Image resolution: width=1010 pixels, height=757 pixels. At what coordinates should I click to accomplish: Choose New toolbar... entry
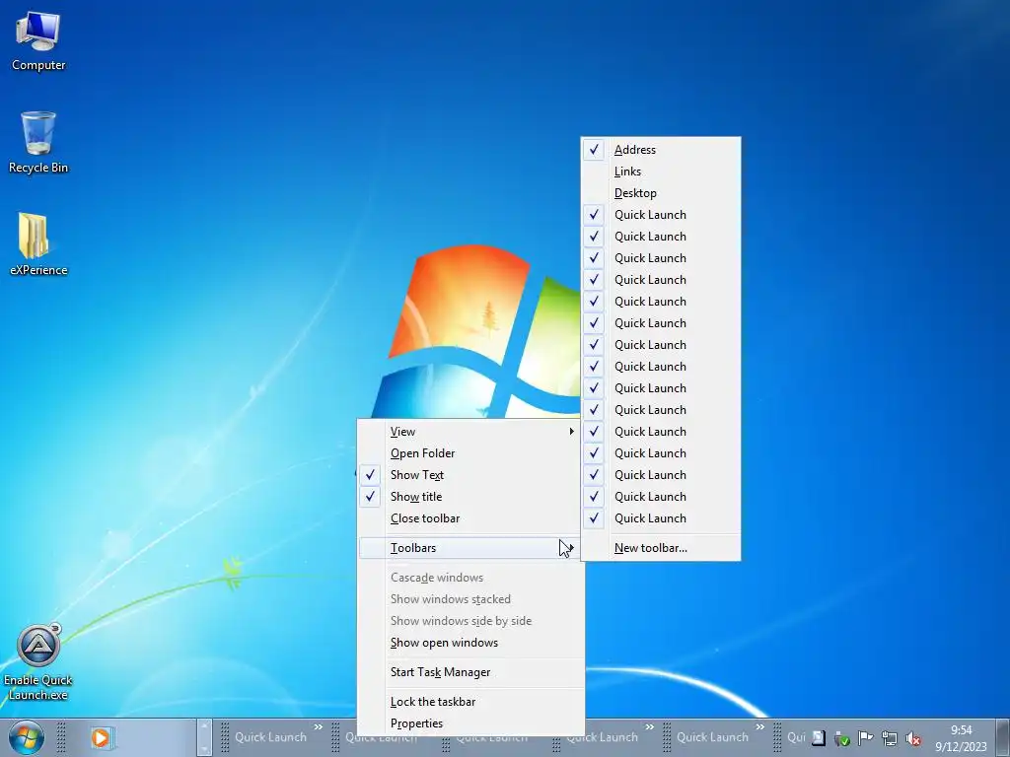(661, 548)
